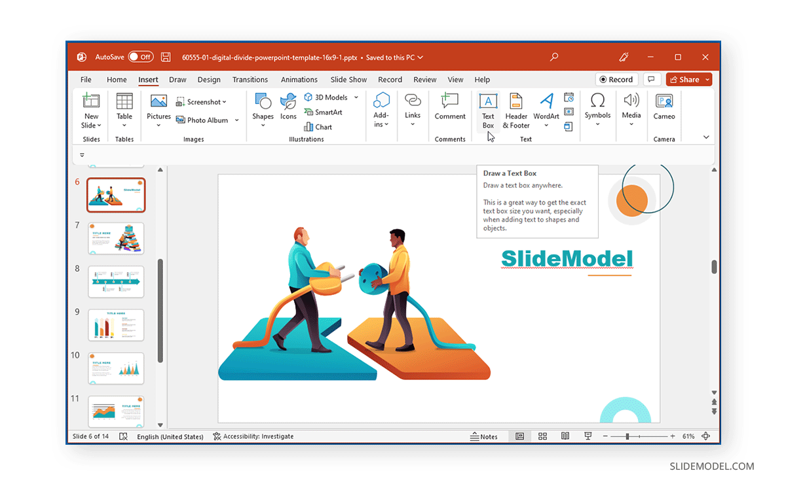Open the Cameo camera feature
Image resolution: width=786 pixels, height=486 pixels.
point(664,108)
